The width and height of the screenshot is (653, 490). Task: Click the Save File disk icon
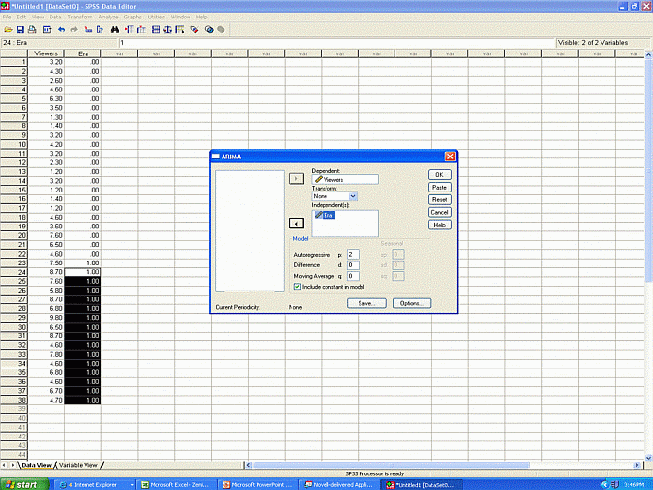tap(19, 30)
